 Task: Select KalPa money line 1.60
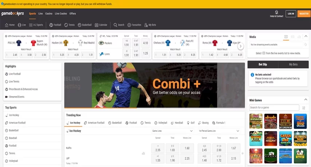pos(187,148)
